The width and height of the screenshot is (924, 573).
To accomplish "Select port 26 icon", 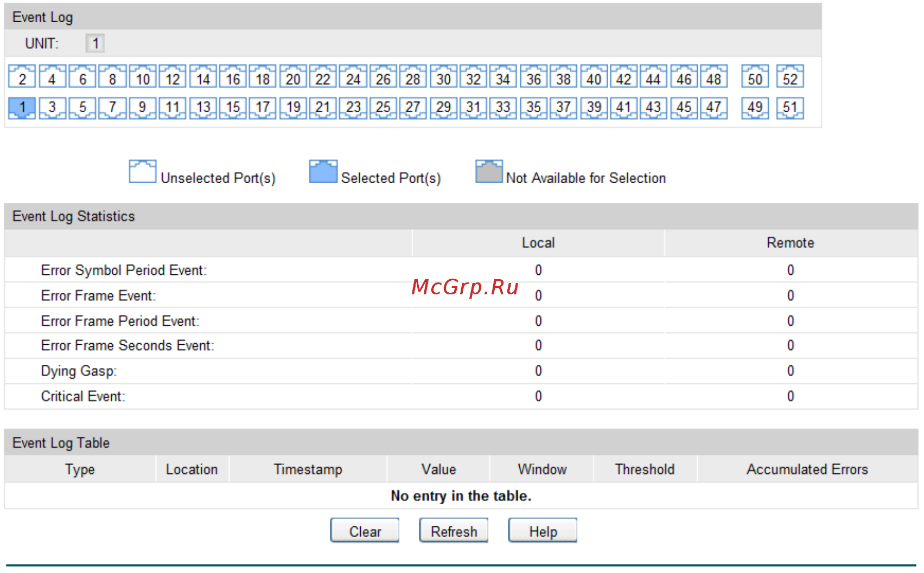I will pyautogui.click(x=384, y=76).
